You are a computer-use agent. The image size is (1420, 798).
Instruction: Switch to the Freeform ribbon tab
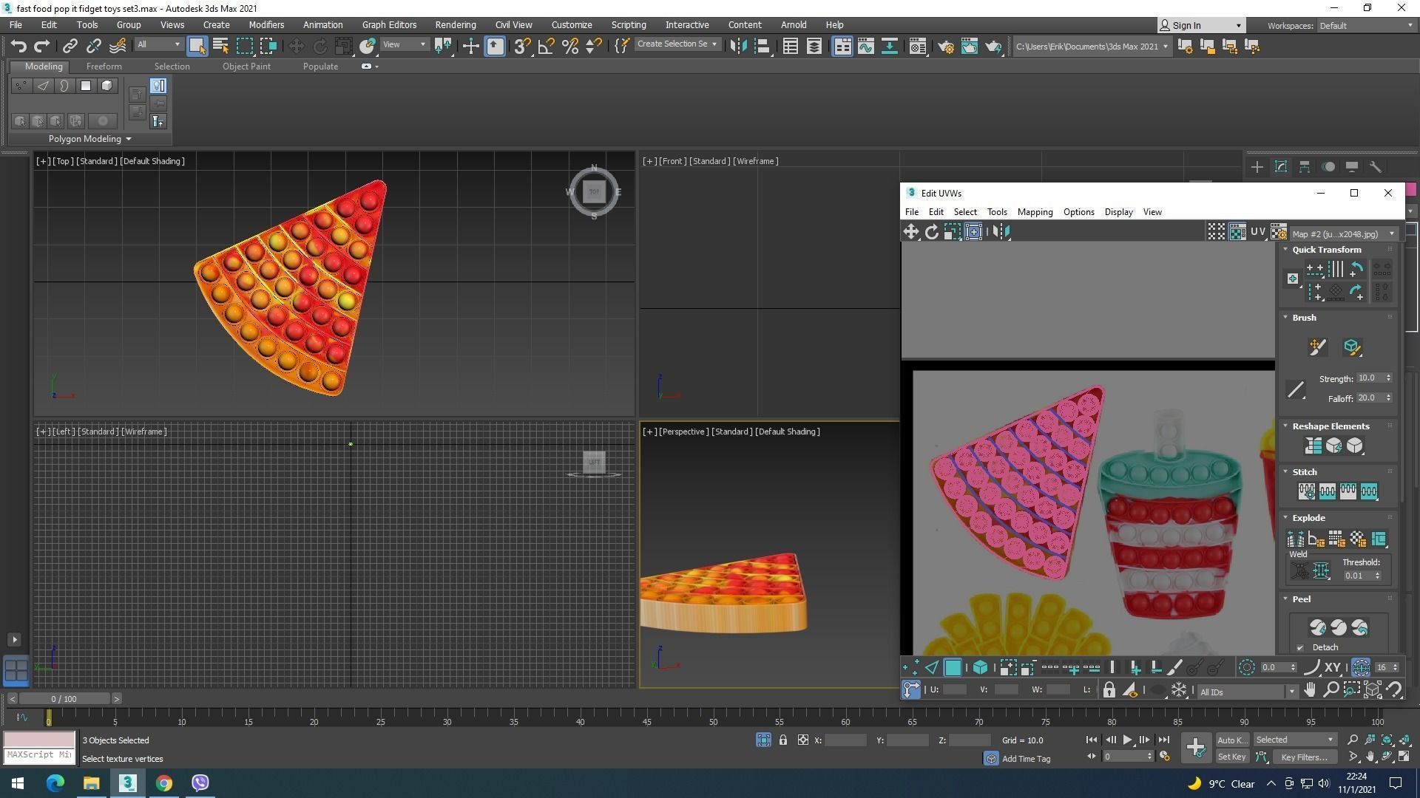pyautogui.click(x=104, y=66)
